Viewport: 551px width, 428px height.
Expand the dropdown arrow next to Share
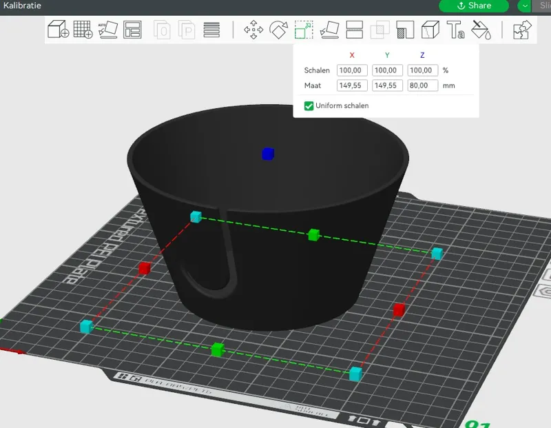pos(525,6)
